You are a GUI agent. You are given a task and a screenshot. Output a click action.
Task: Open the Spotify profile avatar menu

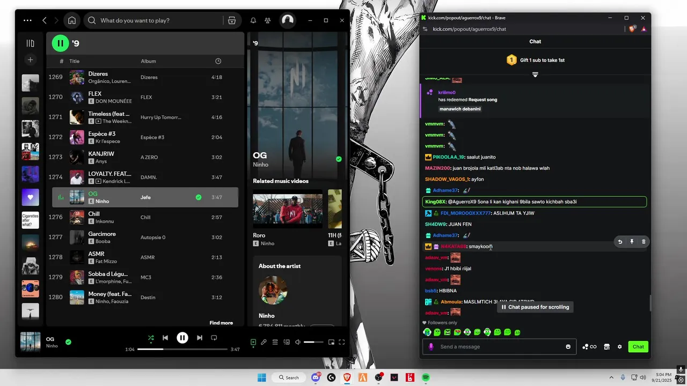[288, 20]
